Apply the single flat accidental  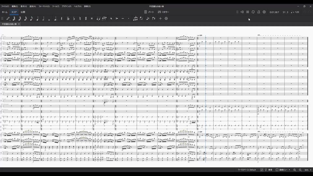click(x=74, y=19)
